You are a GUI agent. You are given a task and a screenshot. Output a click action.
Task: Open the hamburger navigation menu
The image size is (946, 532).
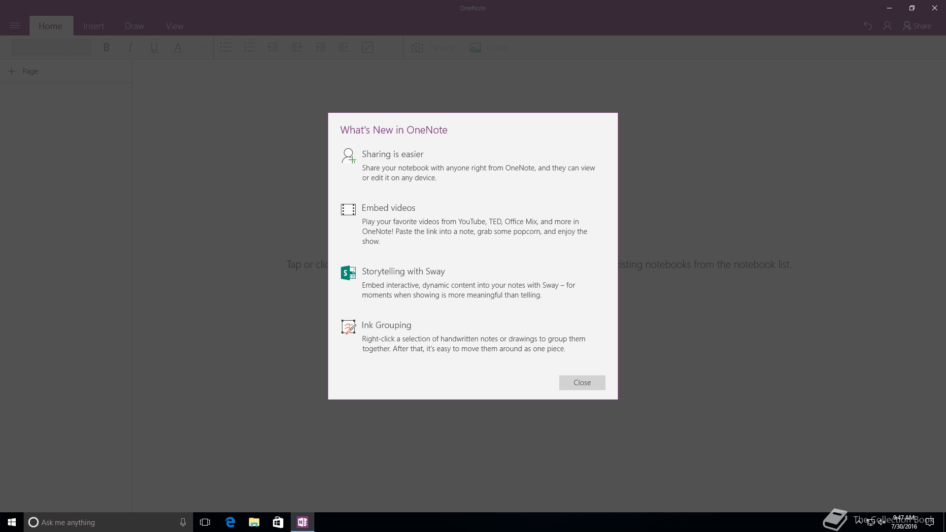(15, 26)
